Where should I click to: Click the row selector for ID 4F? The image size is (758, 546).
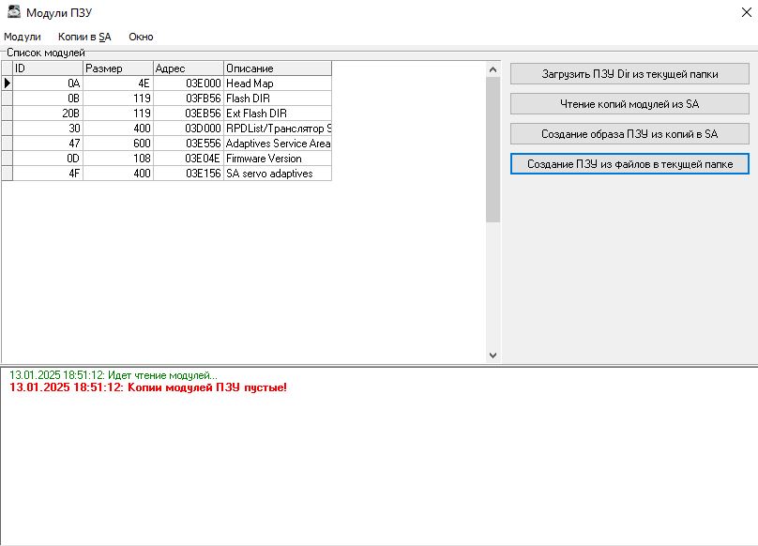(x=8, y=174)
